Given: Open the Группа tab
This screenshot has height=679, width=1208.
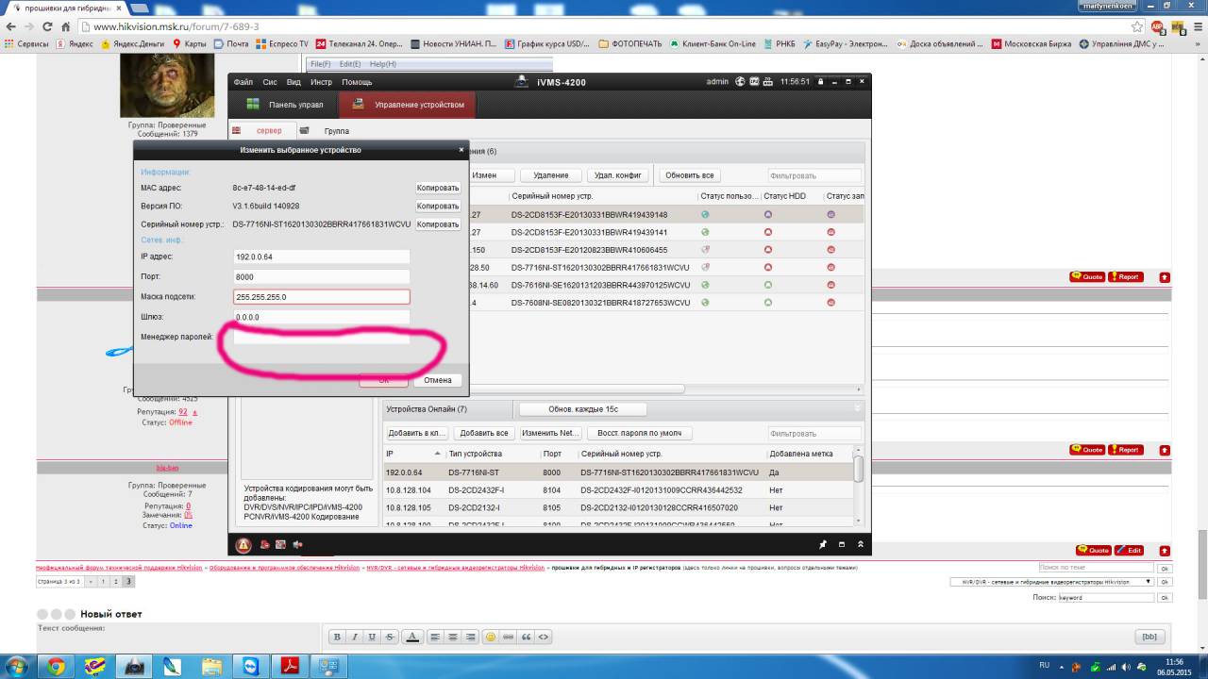Looking at the screenshot, I should click(336, 131).
